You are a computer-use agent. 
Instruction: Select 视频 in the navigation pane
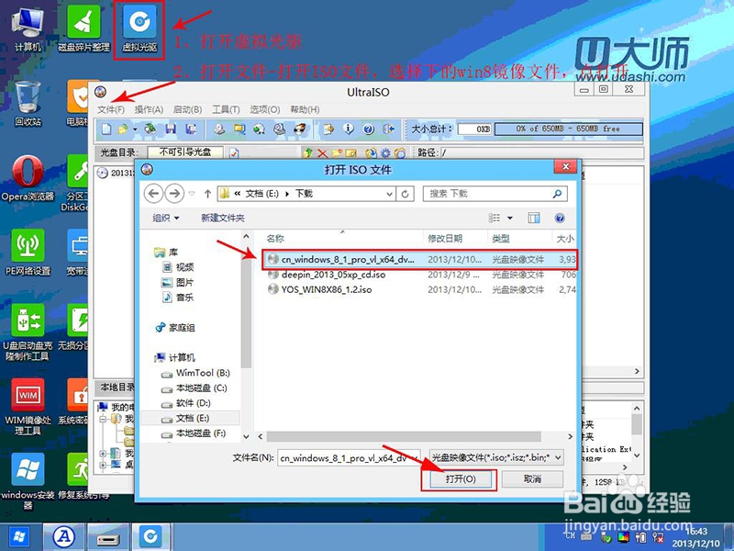pos(178,267)
